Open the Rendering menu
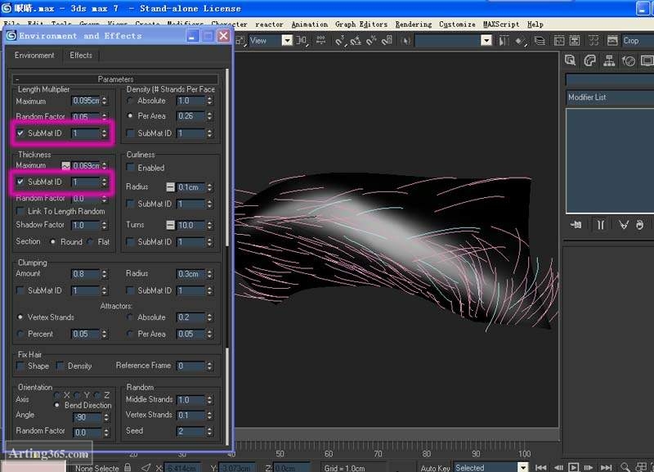The image size is (654, 472). tap(414, 25)
